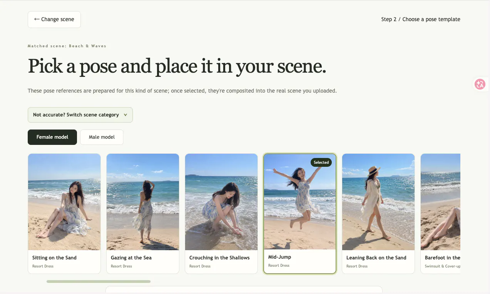Click the 'Mid-Jump' title text
The width and height of the screenshot is (490, 294).
(x=279, y=257)
